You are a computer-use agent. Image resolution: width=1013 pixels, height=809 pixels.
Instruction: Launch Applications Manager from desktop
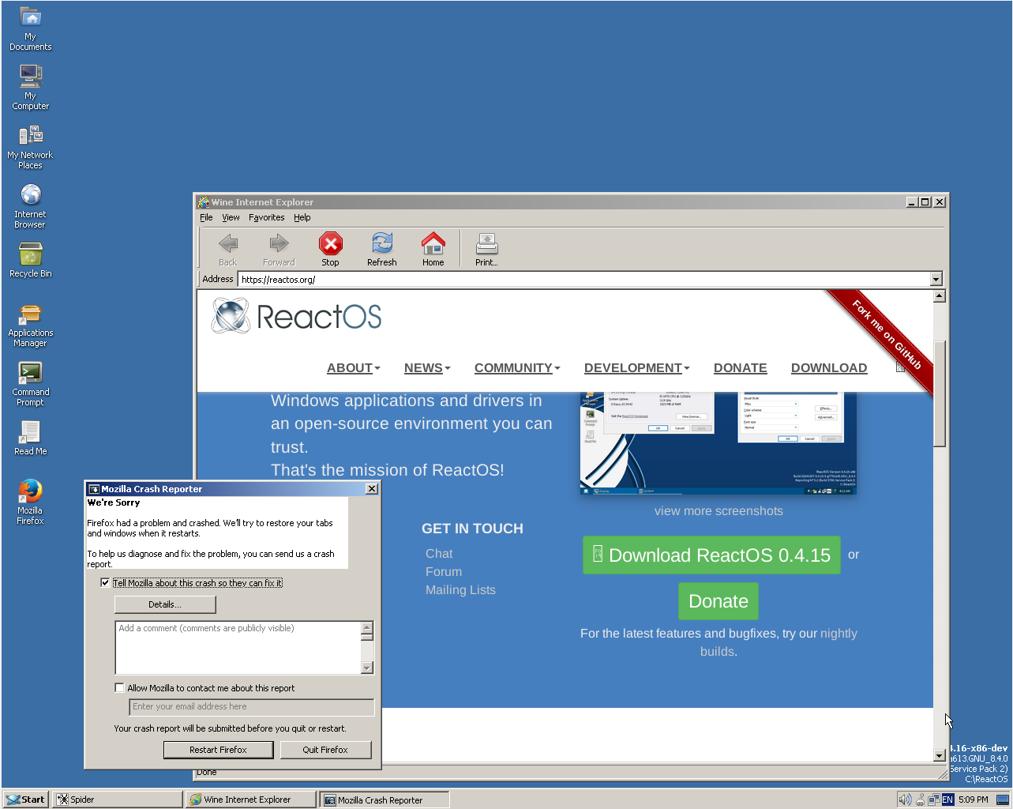[x=30, y=314]
